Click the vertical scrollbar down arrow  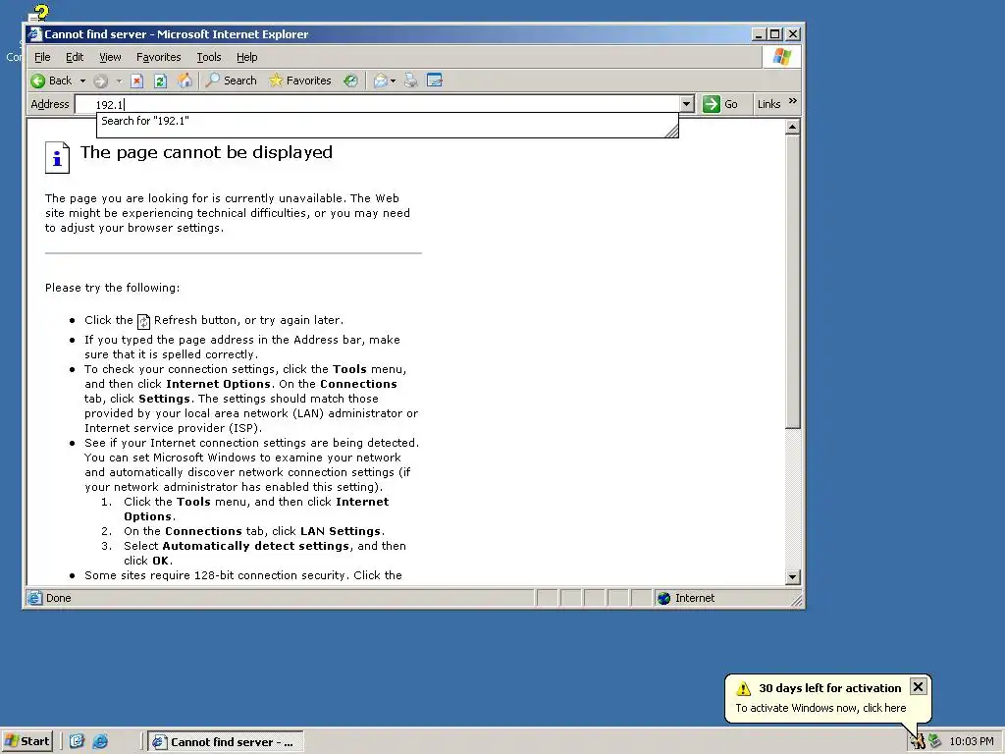pyautogui.click(x=792, y=577)
